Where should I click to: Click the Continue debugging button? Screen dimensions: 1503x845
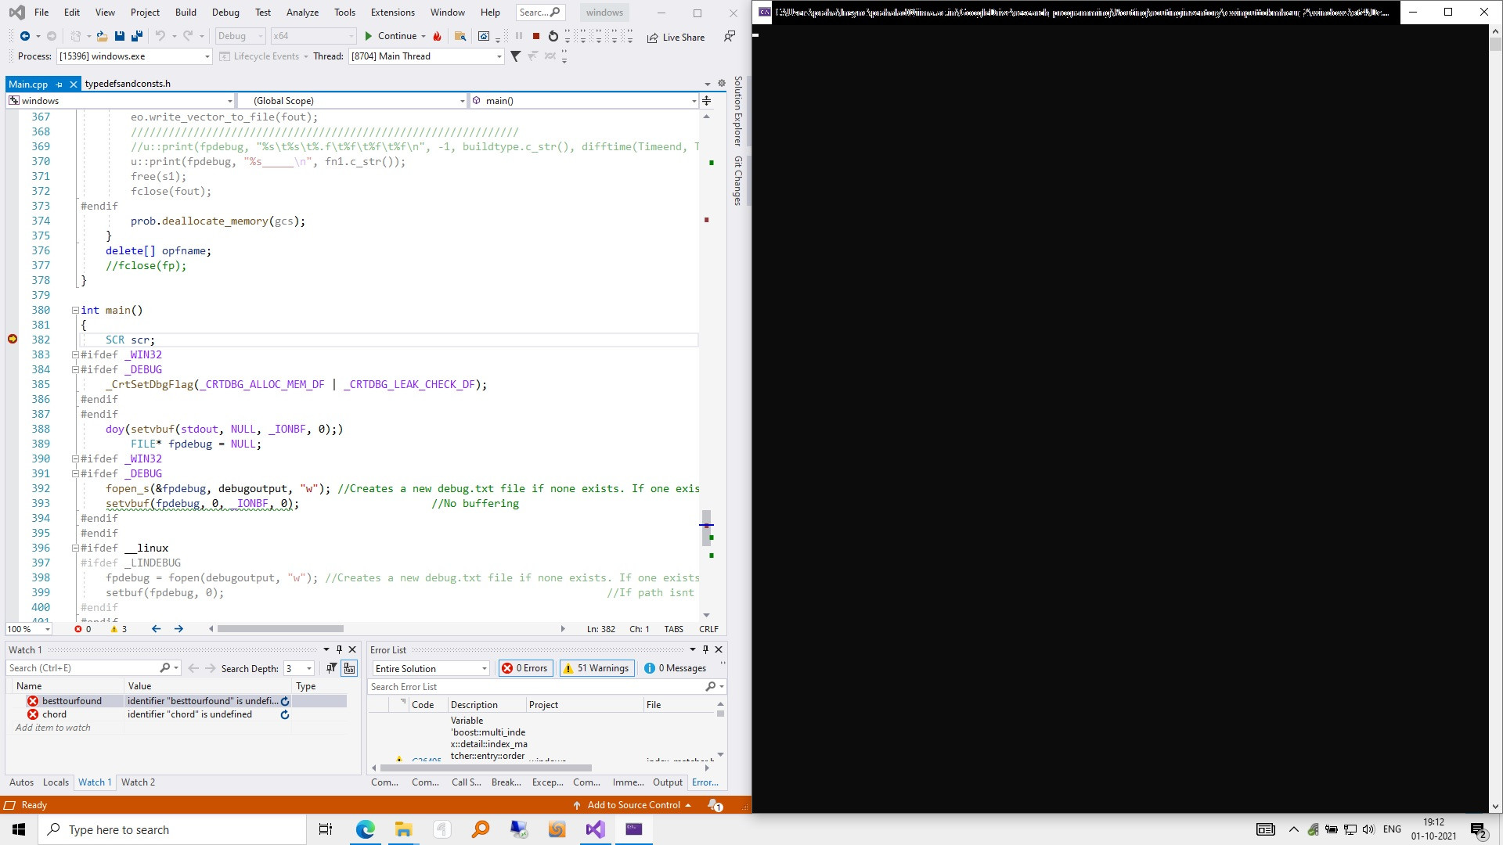[391, 36]
